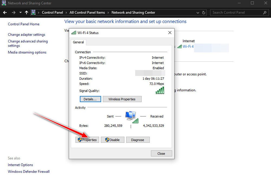271x178 pixels.
Task: Open the address bar history dropdown
Action: point(198,13)
